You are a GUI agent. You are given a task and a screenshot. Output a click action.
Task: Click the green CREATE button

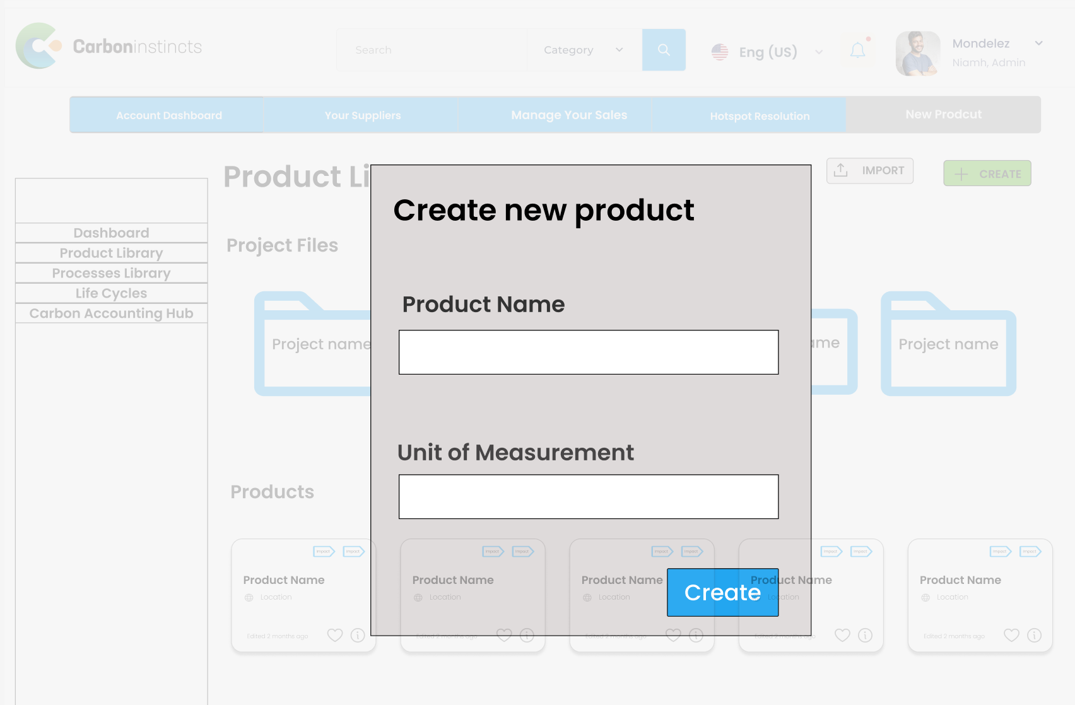coord(987,173)
